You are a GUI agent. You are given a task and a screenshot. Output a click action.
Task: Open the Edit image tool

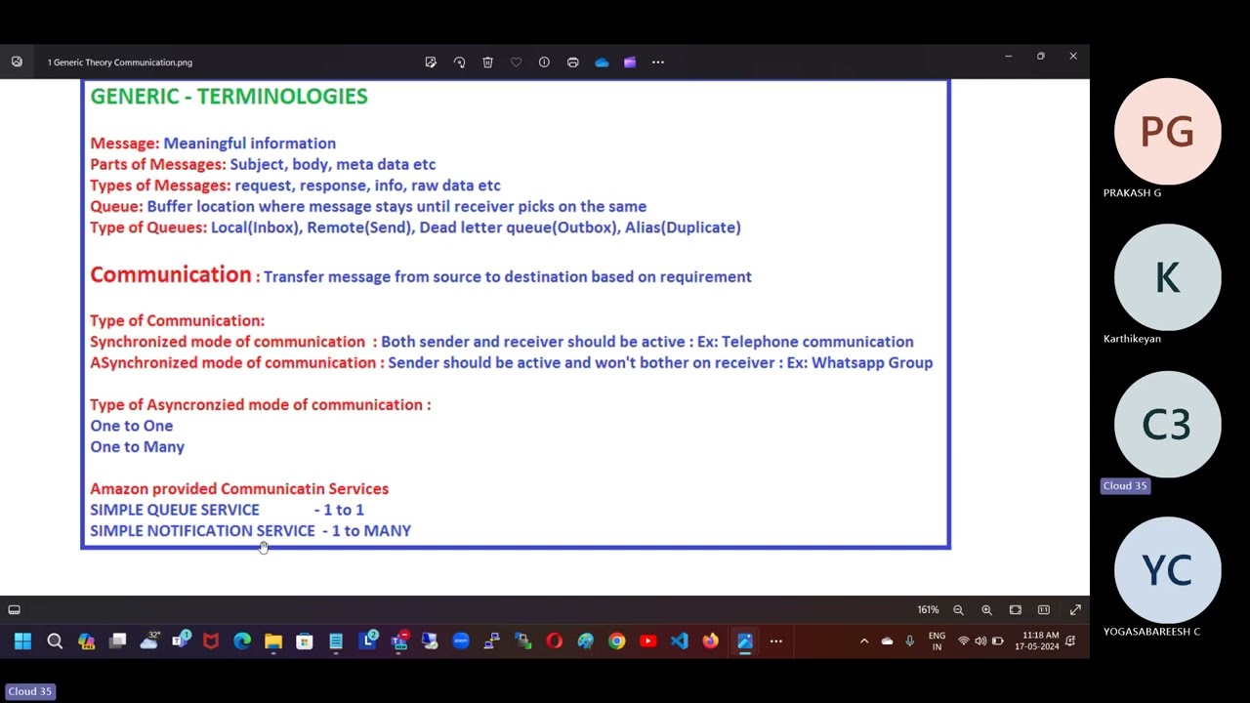(x=431, y=62)
